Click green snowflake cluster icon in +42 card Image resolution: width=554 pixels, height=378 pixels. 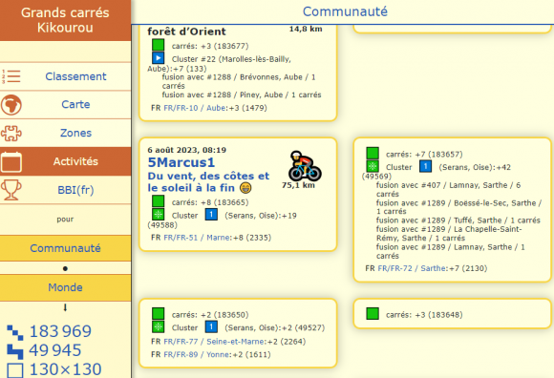(373, 166)
